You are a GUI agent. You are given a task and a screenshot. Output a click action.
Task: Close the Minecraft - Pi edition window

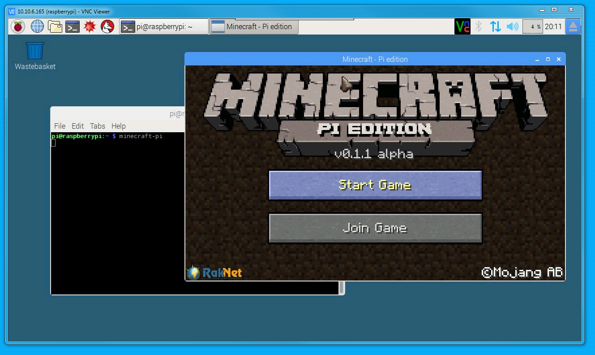(559, 59)
